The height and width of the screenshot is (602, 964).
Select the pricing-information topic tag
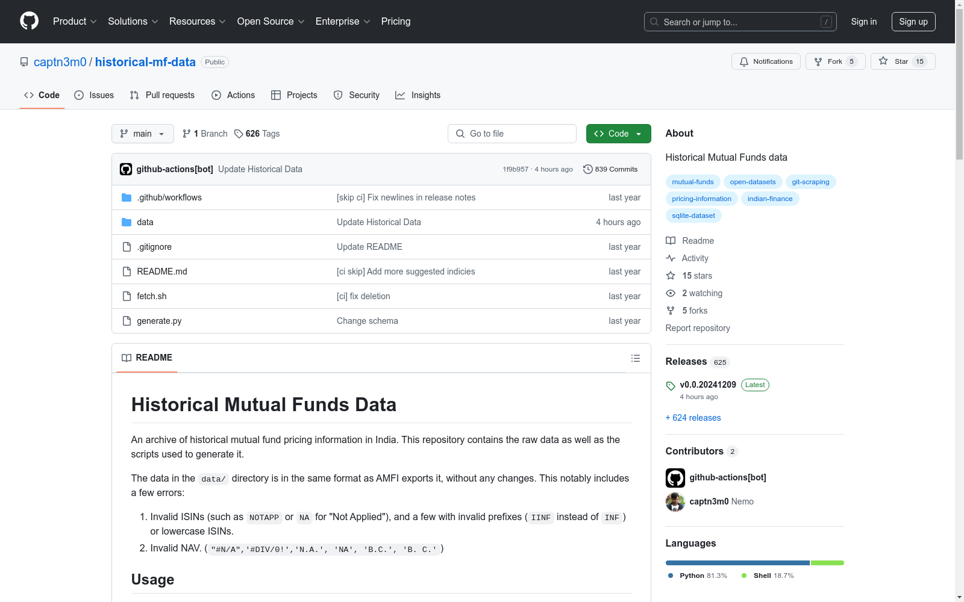click(x=702, y=199)
